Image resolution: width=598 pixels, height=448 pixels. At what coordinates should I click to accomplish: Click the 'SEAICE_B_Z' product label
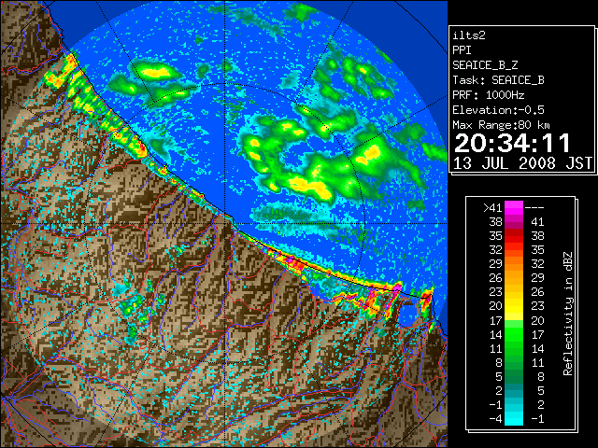(485, 65)
